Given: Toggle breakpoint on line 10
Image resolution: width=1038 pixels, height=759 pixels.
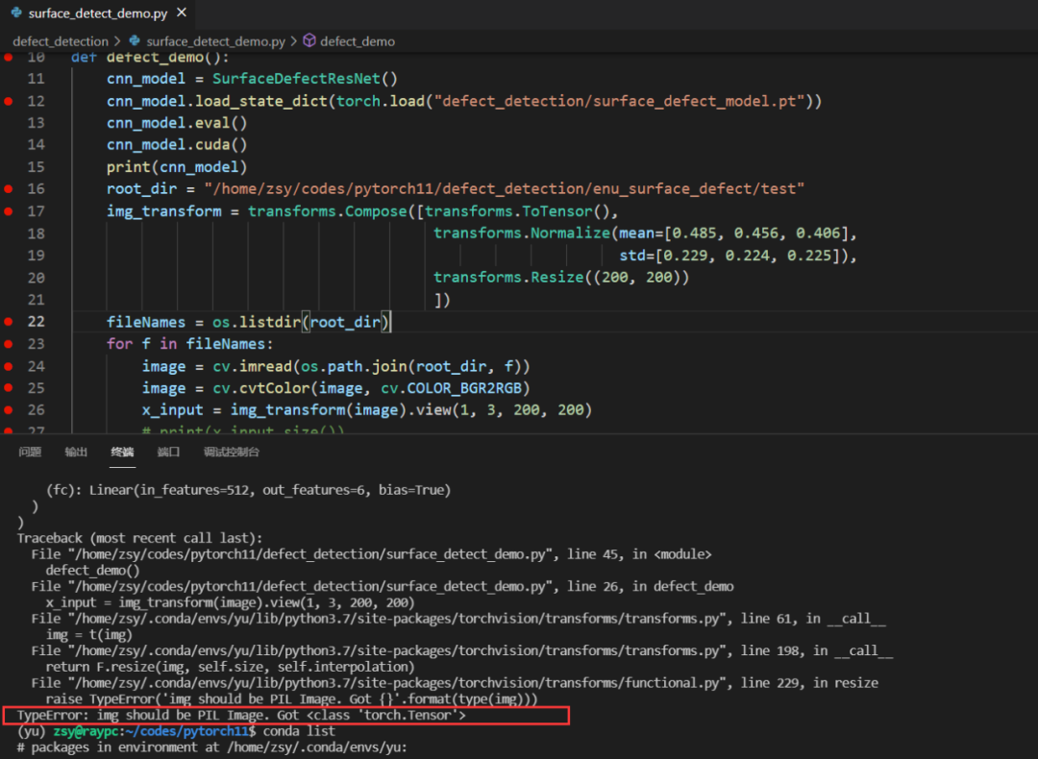Looking at the screenshot, I should (x=9, y=58).
